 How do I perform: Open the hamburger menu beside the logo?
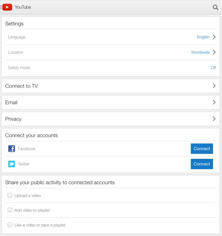click(1, 7)
